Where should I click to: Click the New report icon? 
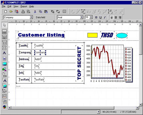click(6, 12)
